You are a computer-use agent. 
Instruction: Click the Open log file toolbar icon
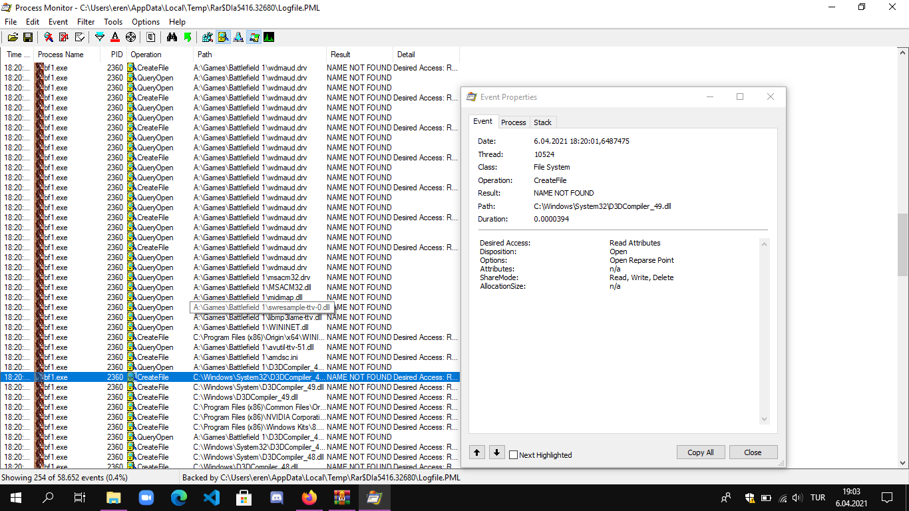(13, 37)
